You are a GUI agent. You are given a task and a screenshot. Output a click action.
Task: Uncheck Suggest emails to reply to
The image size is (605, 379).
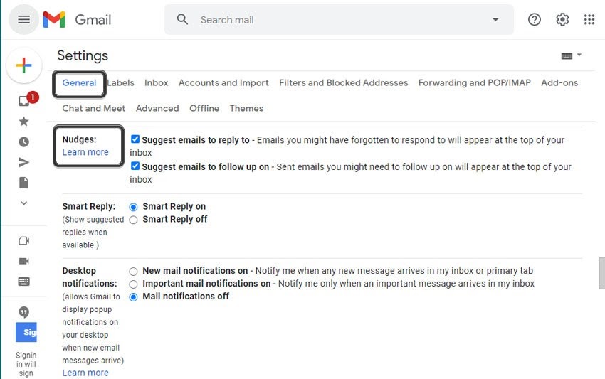click(135, 139)
